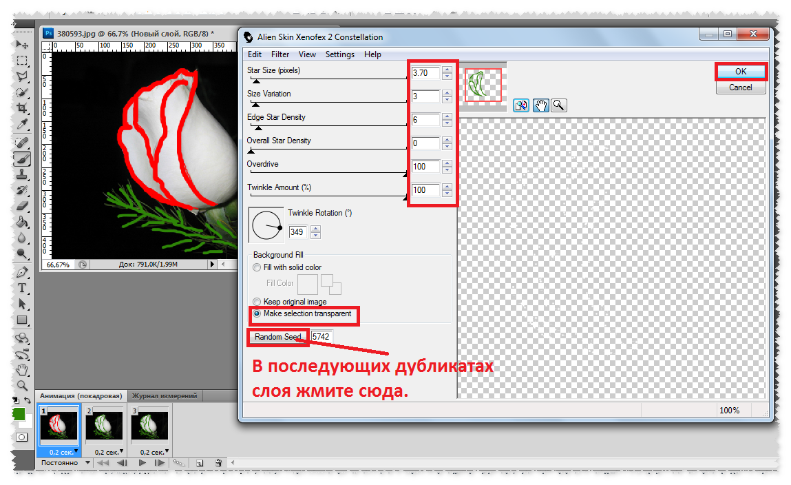Viewport: 791px width, 485px height.
Task: Select the Crop tool
Action: pyautogui.click(x=22, y=108)
